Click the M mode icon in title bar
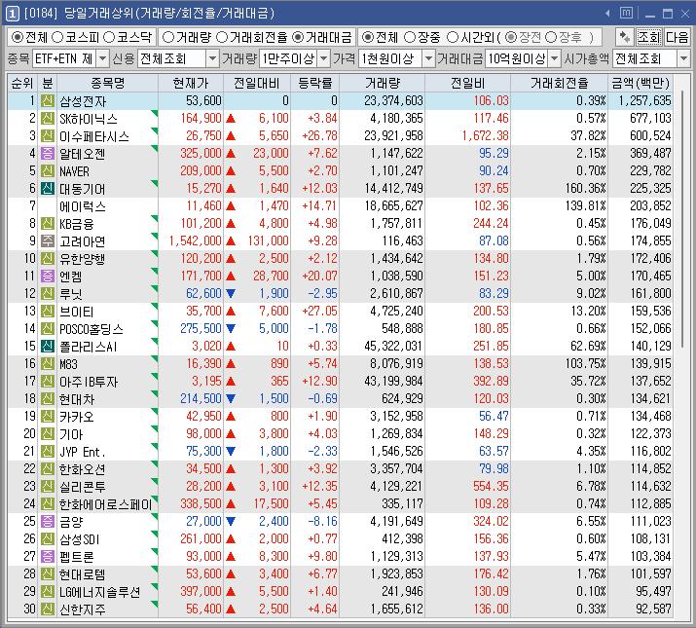Image resolution: width=696 pixels, height=628 pixels. pos(626,14)
